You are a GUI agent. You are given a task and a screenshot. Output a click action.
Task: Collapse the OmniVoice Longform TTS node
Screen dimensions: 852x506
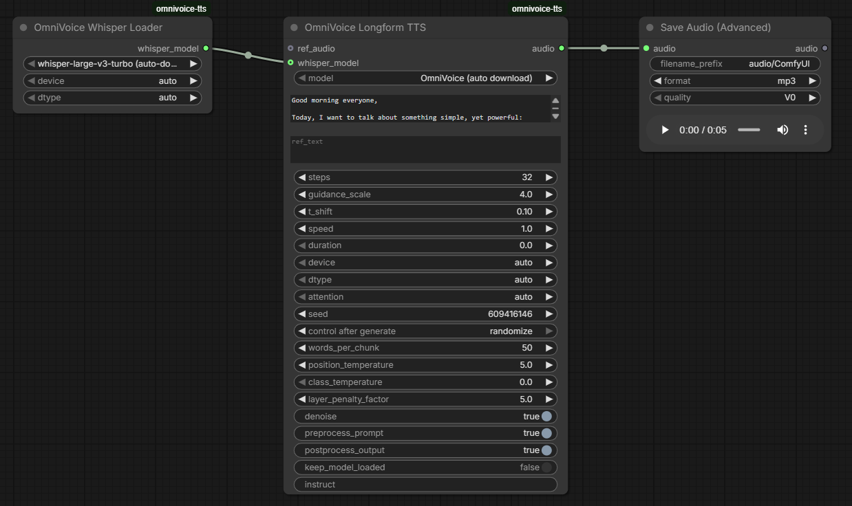coord(294,27)
